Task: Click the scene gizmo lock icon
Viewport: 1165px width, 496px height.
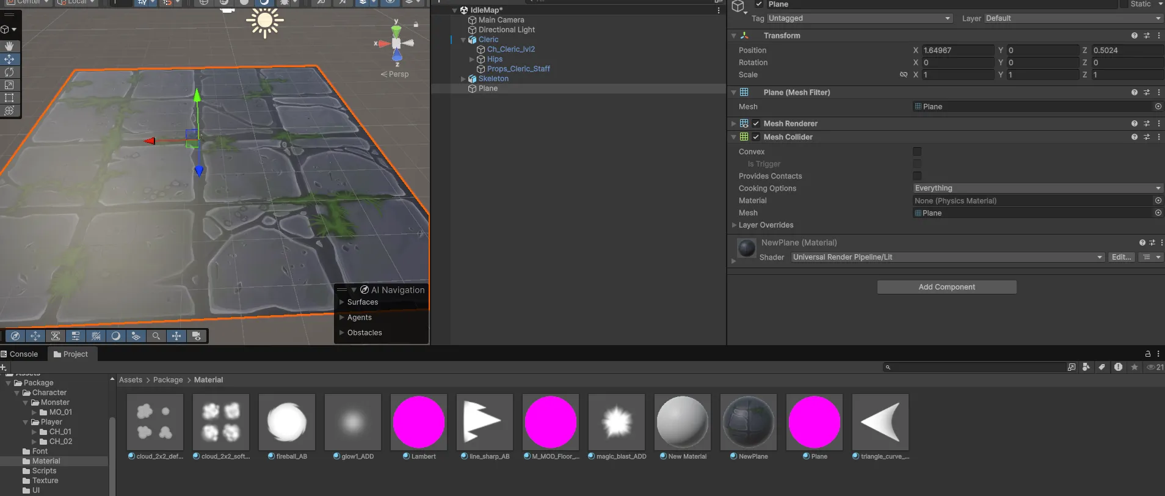Action: [x=416, y=24]
